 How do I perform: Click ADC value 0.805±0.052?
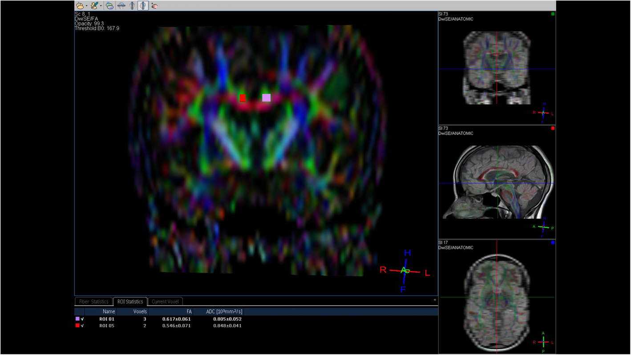227,319
